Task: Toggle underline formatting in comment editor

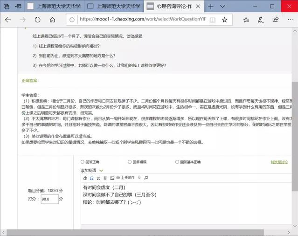Action: [105, 178]
